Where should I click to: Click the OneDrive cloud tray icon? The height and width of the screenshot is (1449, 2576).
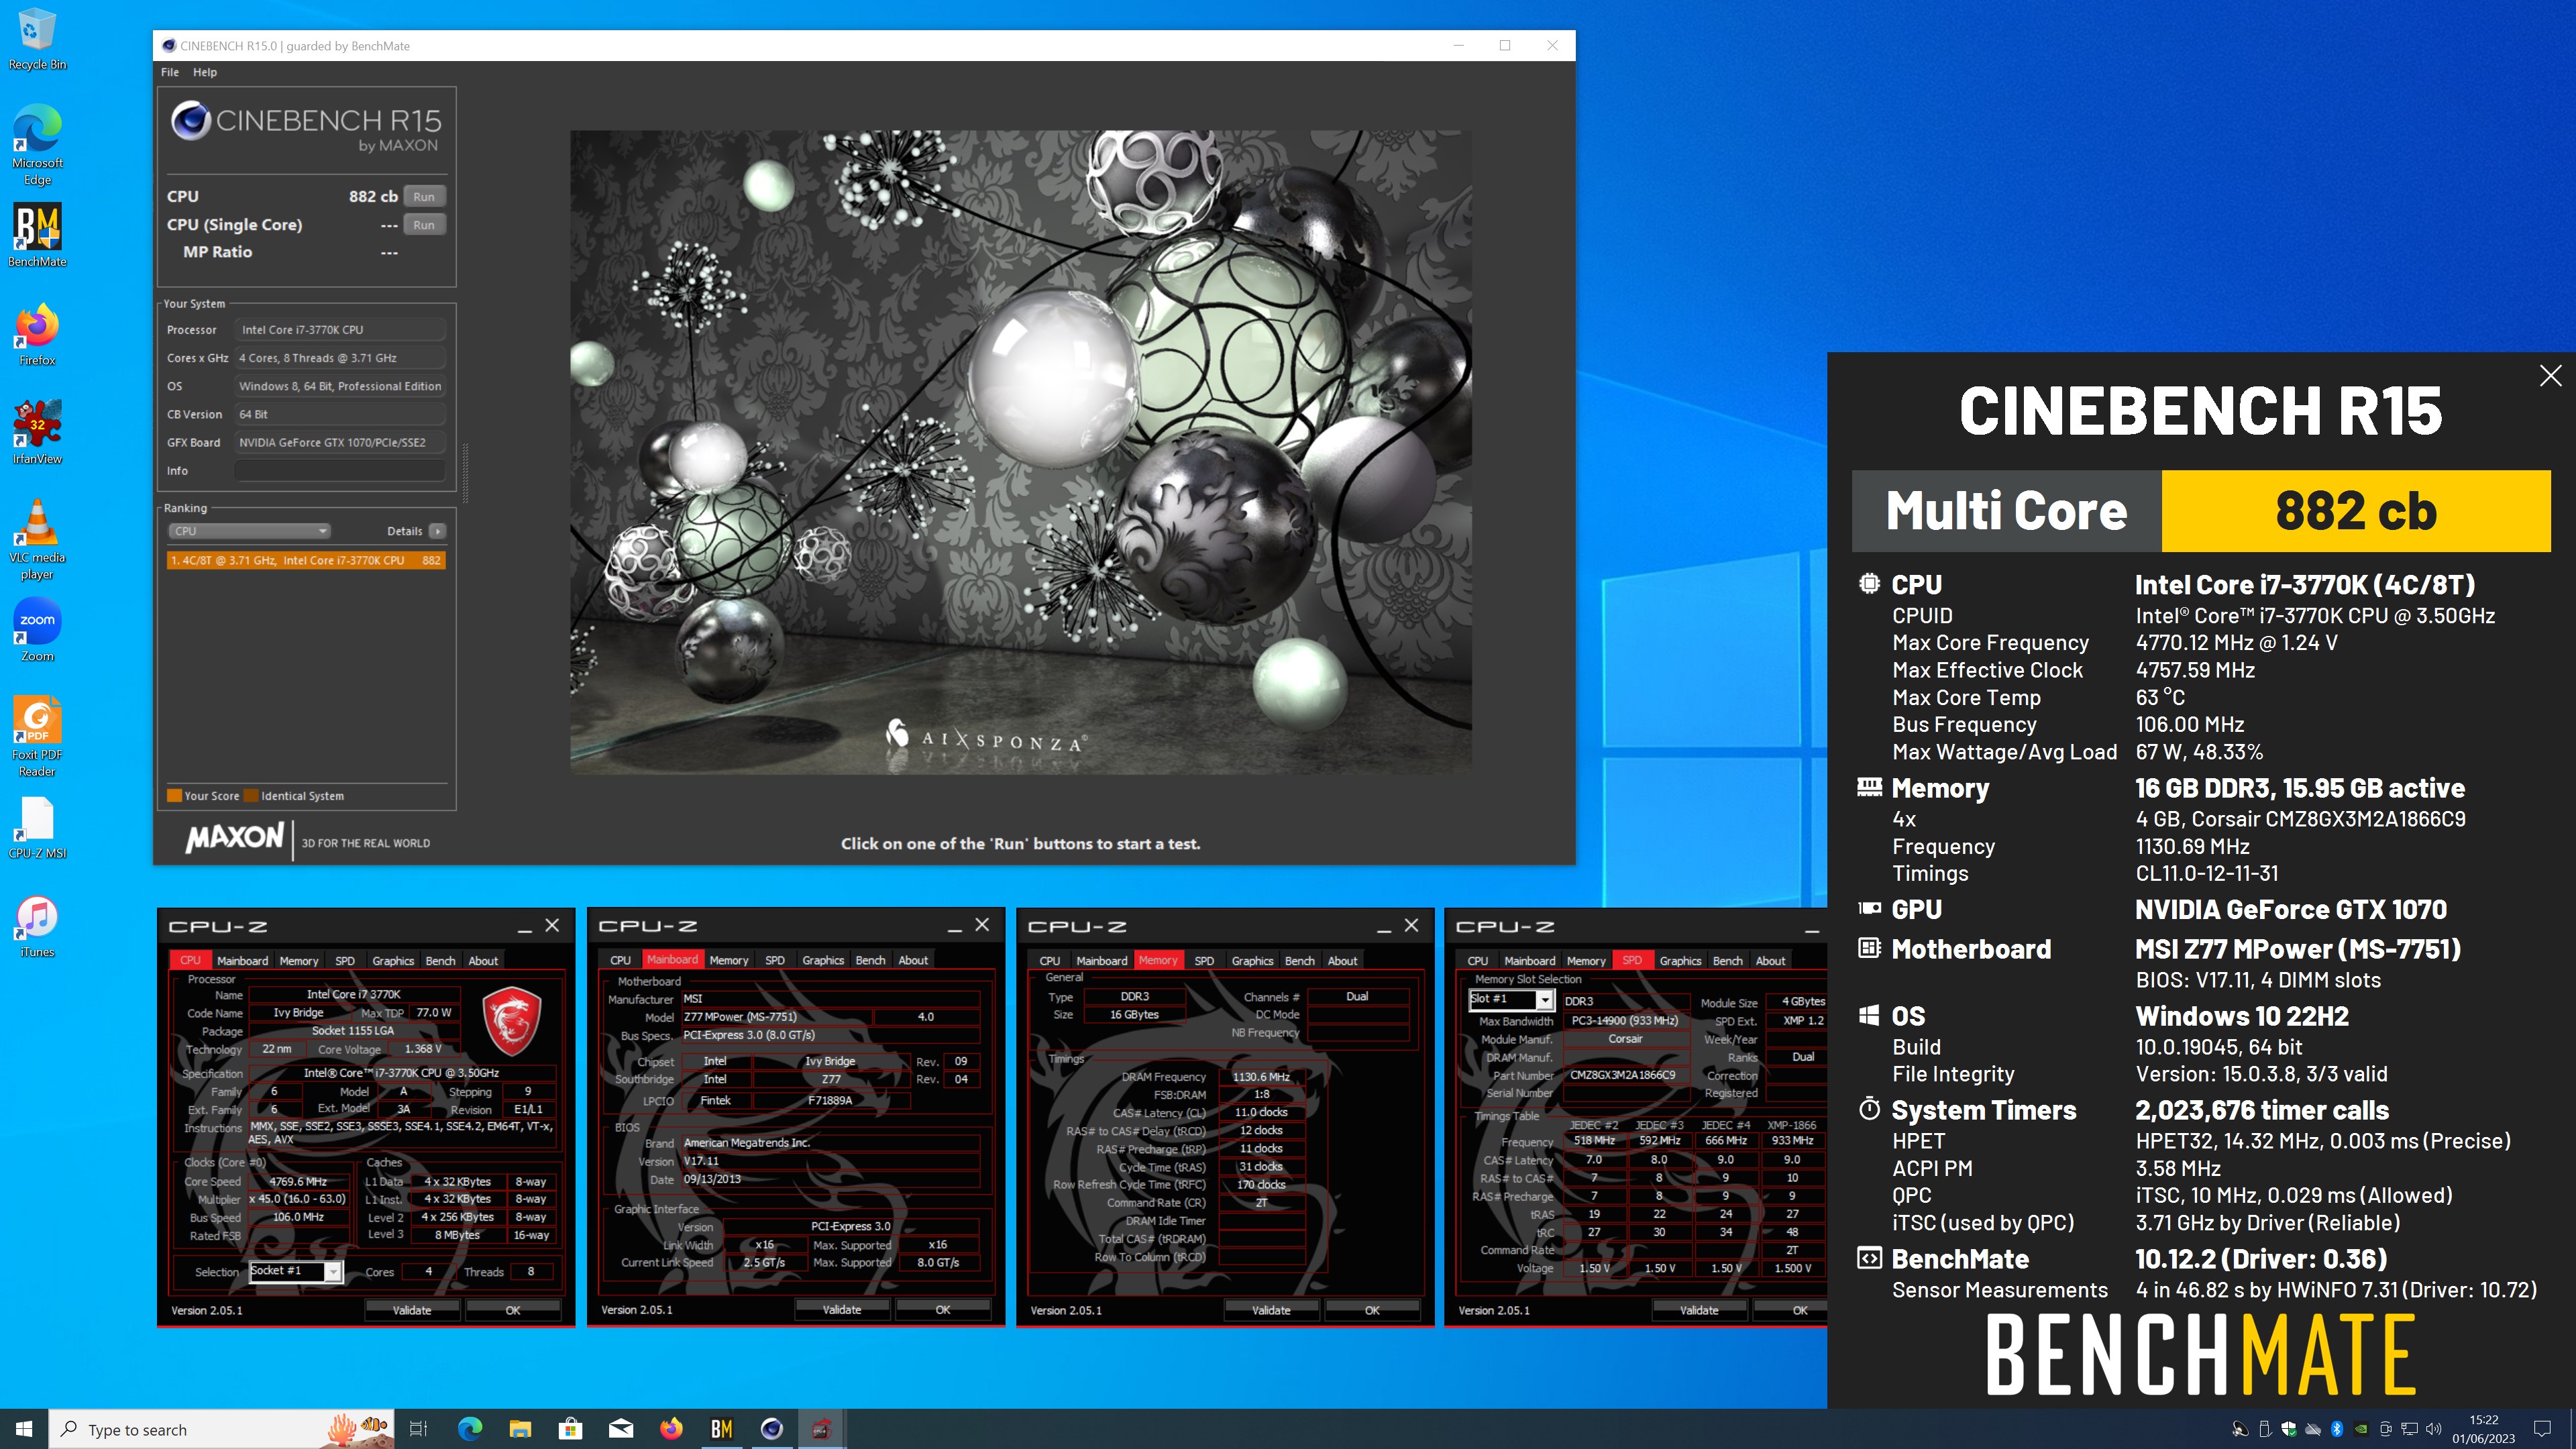pos(2313,1429)
